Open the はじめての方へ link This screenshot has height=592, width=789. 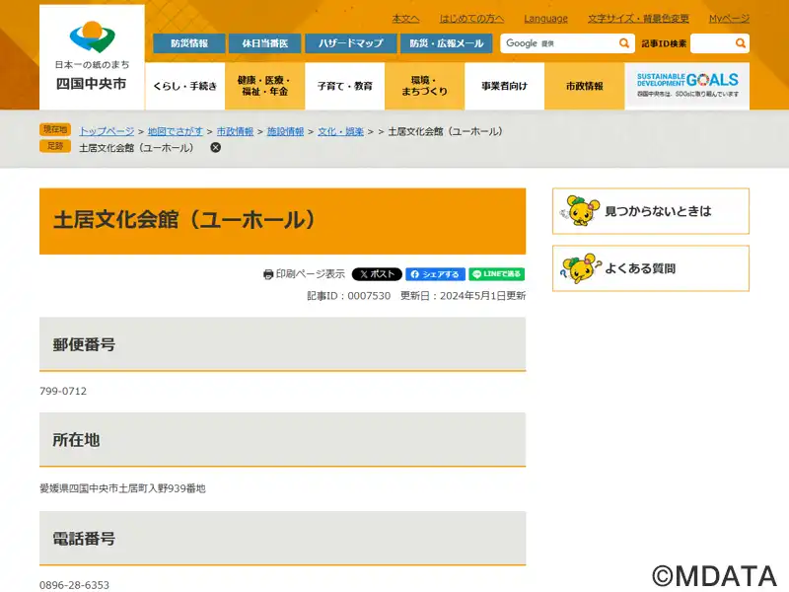point(471,19)
